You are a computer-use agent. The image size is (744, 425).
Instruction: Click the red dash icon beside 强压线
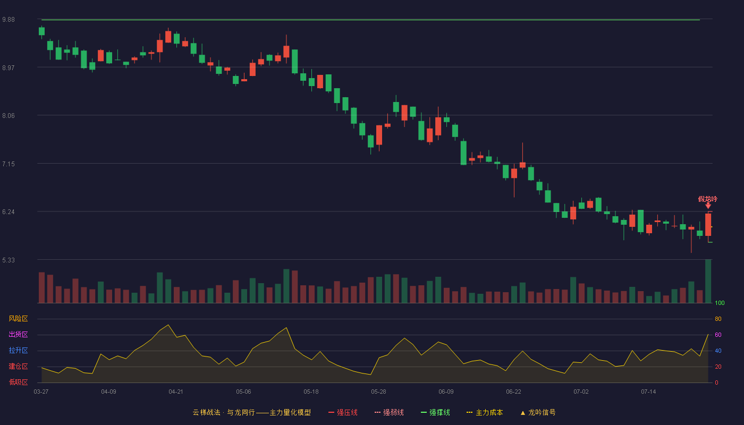click(x=331, y=413)
